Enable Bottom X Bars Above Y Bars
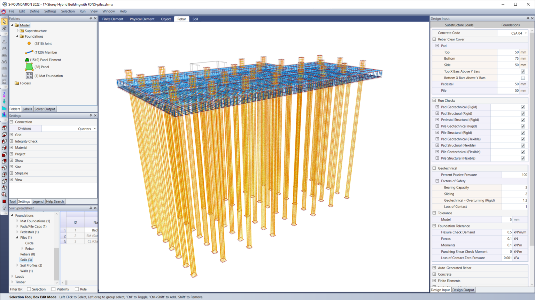This screenshot has width=535, height=300. (x=523, y=78)
